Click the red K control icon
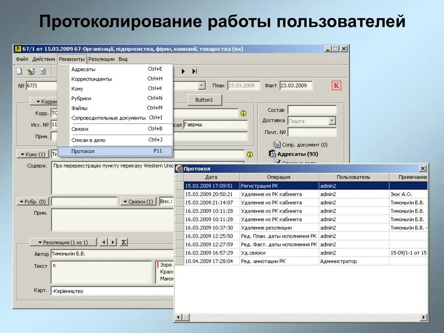Screen dimensions: 444x333 [336, 85]
